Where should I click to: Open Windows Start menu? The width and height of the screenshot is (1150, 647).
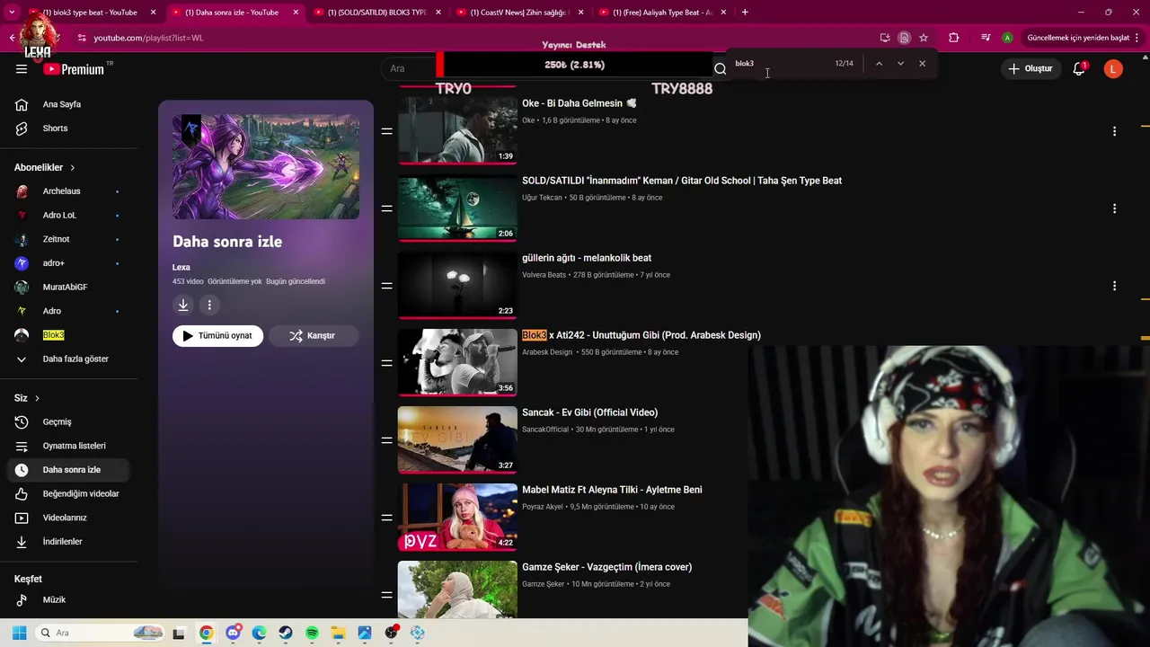click(19, 633)
